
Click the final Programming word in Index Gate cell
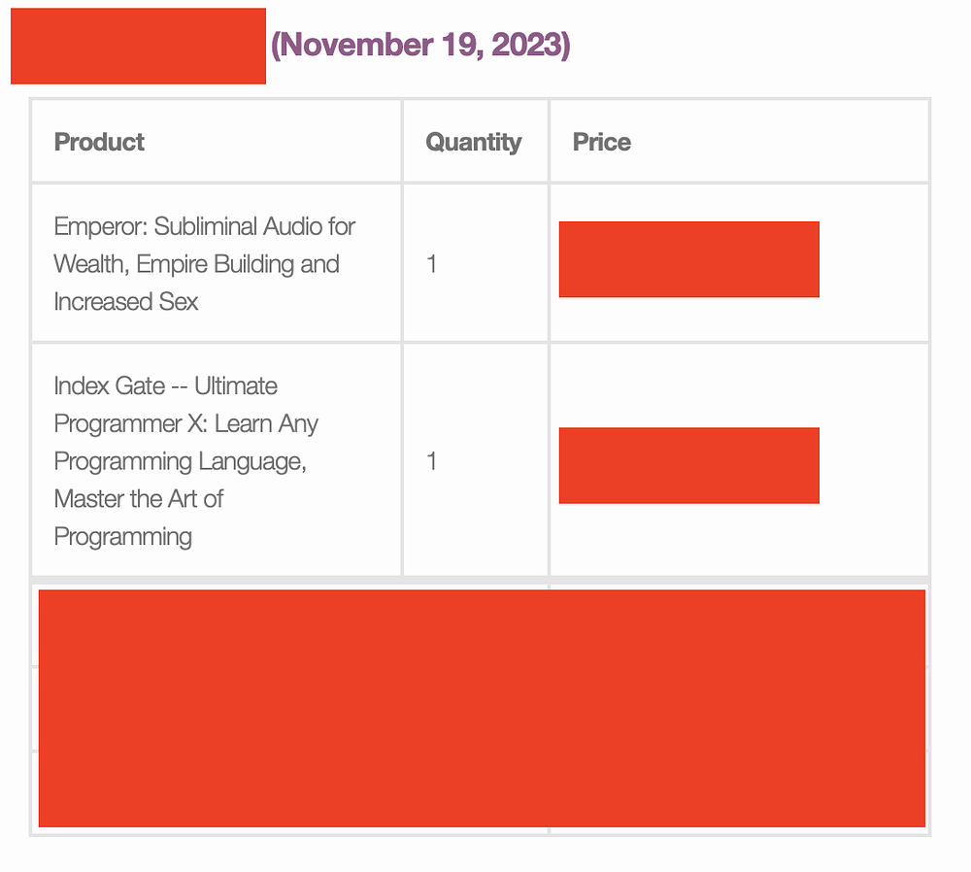pyautogui.click(x=122, y=537)
